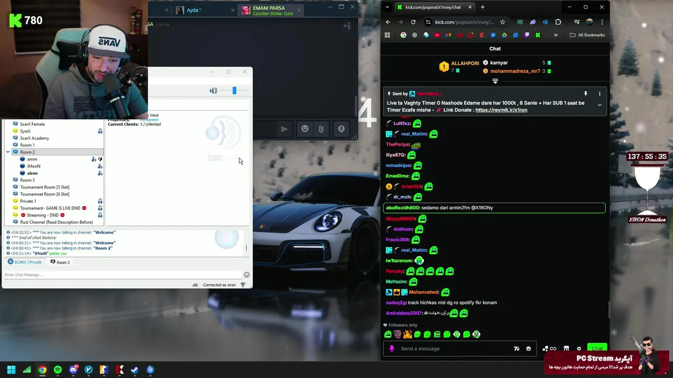Select user iMooN in Room 2
This screenshot has width=673, height=378.
click(34, 166)
